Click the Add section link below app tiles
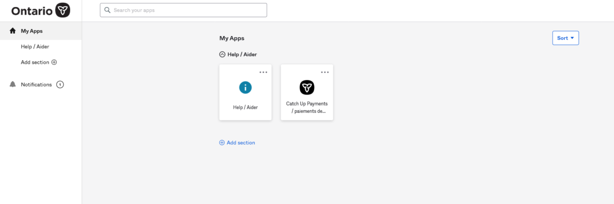The height and width of the screenshot is (204, 614). click(240, 143)
